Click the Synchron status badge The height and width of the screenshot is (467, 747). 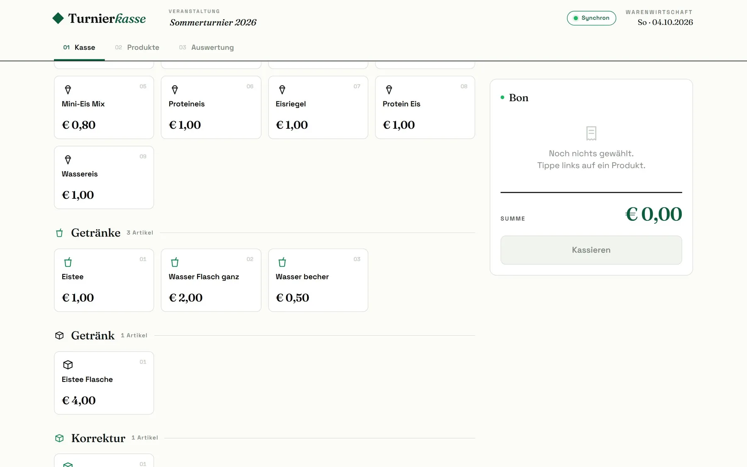click(591, 18)
